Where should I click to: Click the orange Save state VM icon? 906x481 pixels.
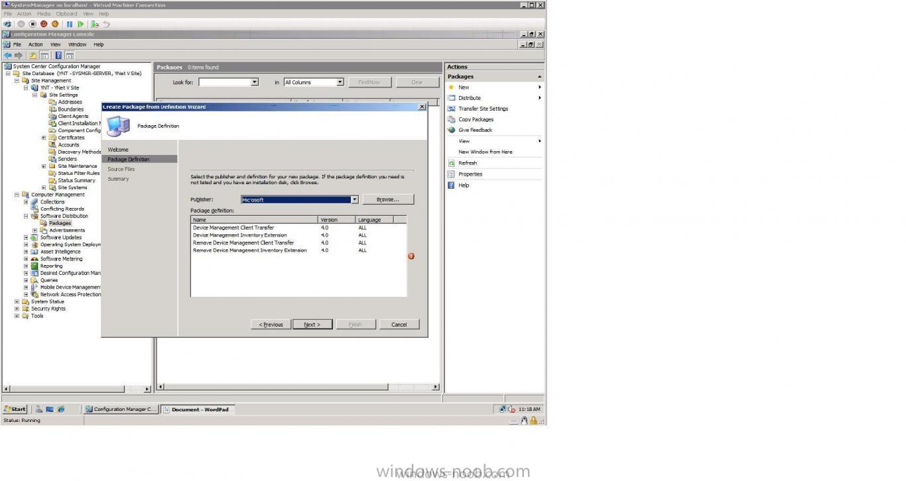click(55, 24)
